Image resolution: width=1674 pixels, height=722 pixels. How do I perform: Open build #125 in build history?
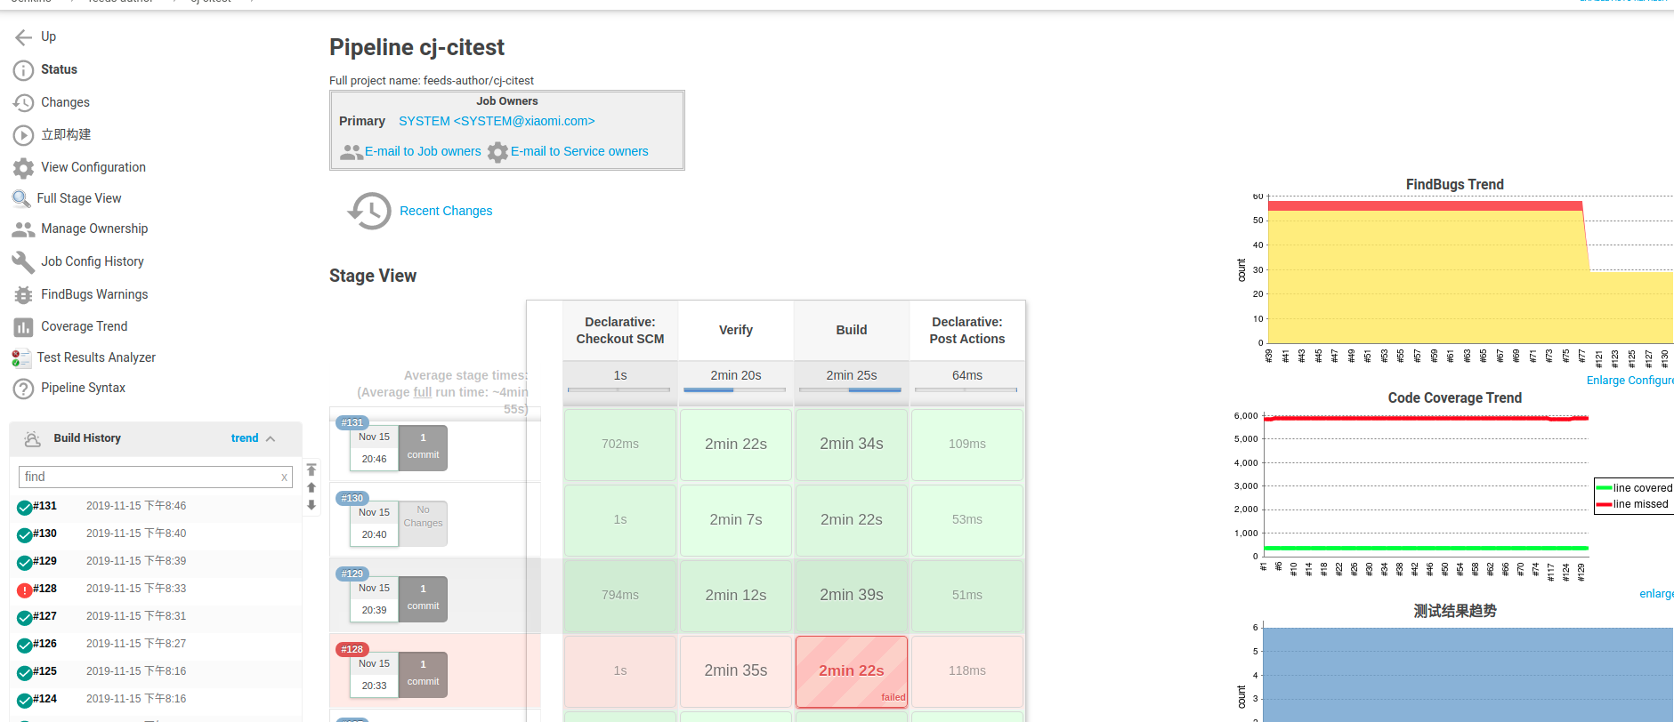pyautogui.click(x=44, y=671)
